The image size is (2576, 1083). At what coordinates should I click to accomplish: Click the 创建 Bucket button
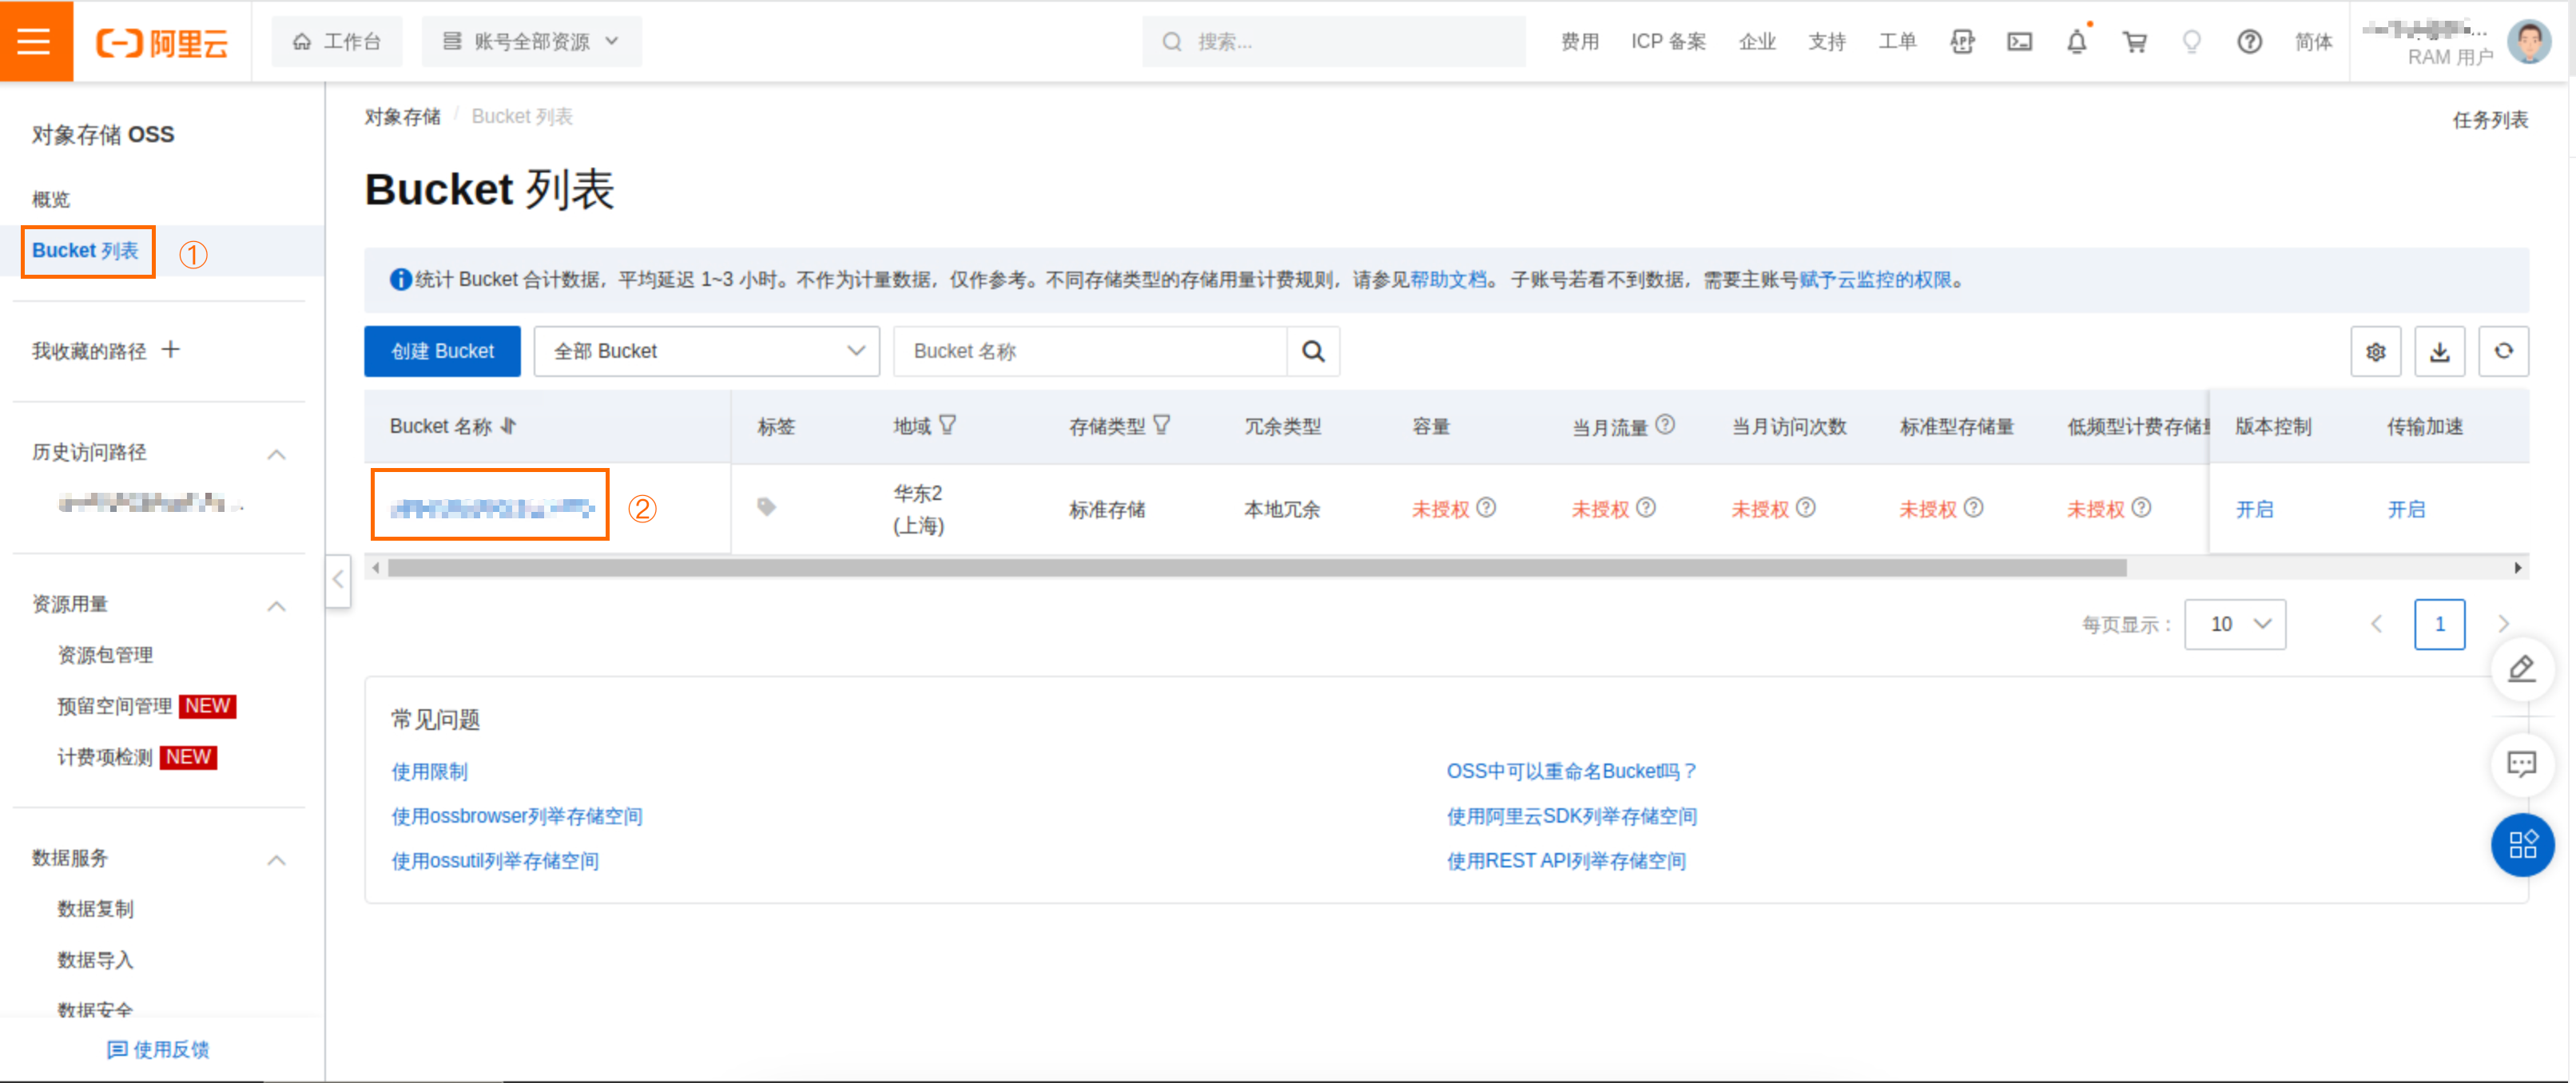(442, 351)
